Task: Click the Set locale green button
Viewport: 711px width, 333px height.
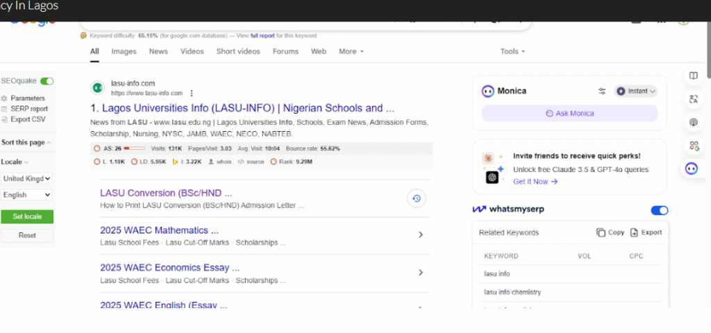Action: tap(27, 216)
